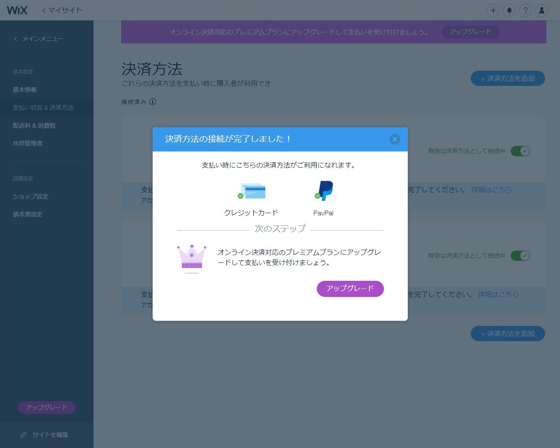This screenshot has height=448, width=560.
Task: Click アップグレード in the purple banner
Action: pyautogui.click(x=471, y=32)
